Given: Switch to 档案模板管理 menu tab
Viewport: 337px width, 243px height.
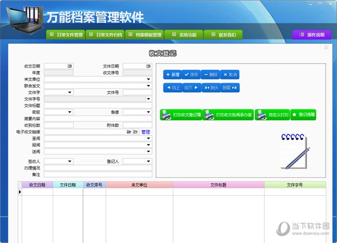Looking at the screenshot, I should (145, 35).
